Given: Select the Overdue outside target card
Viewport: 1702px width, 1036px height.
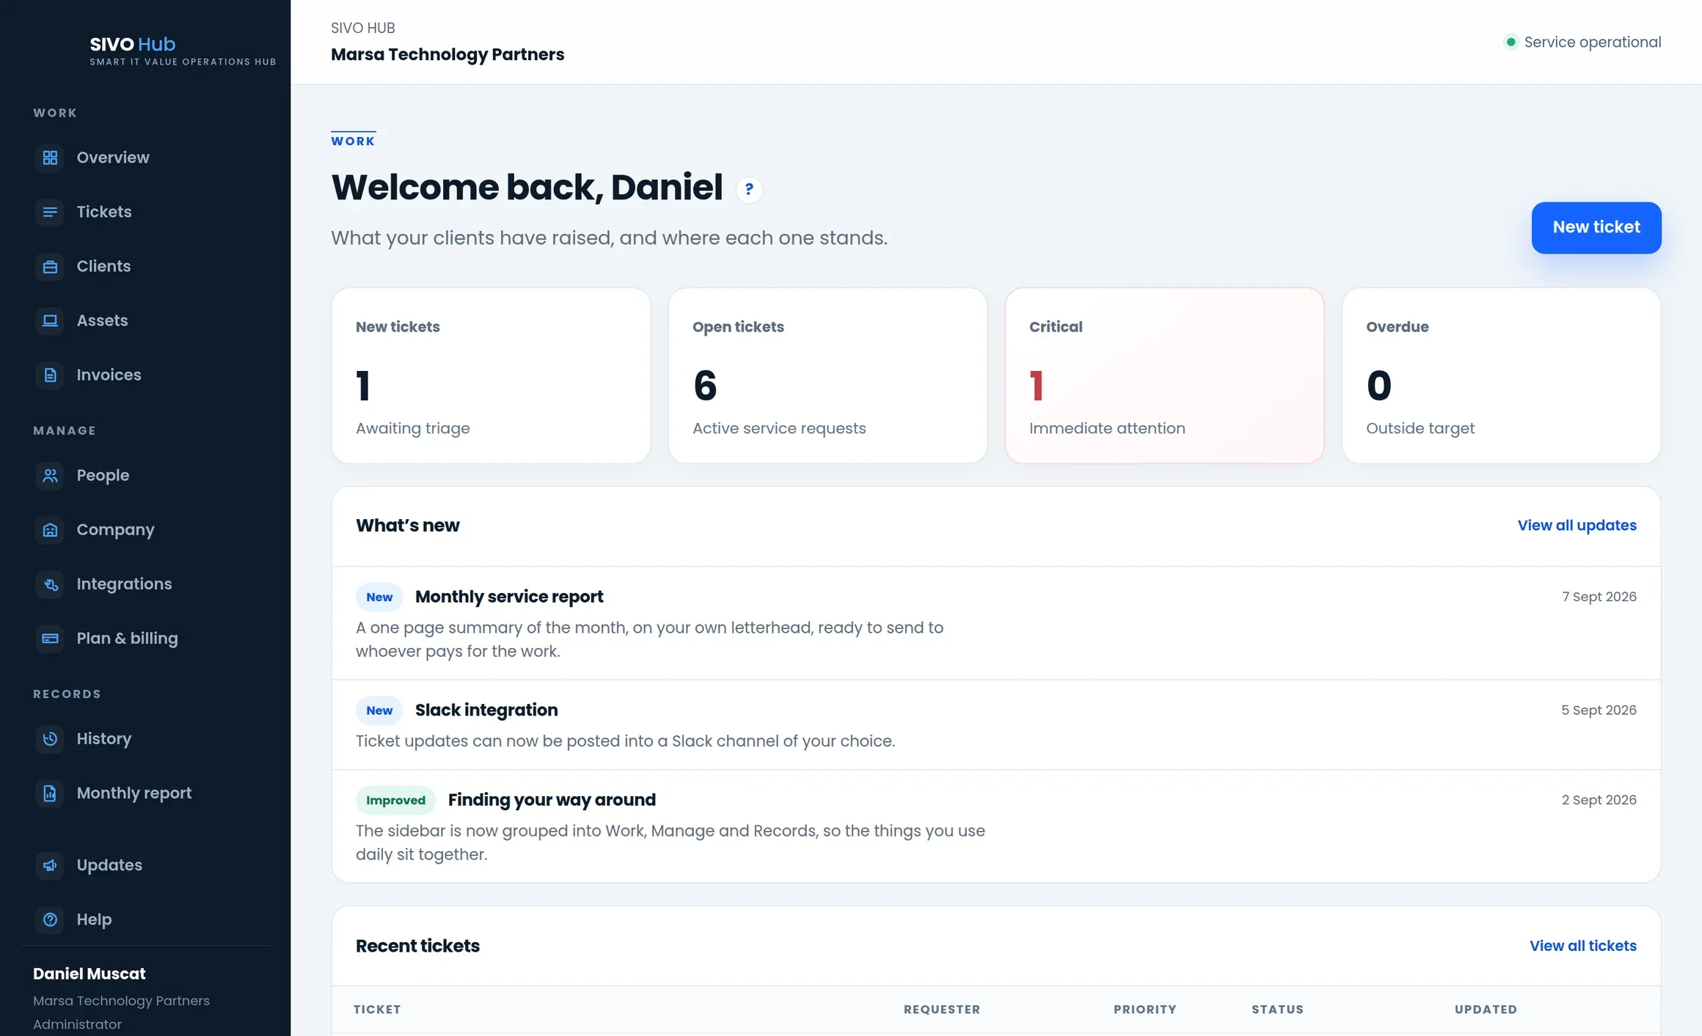Looking at the screenshot, I should tap(1501, 375).
